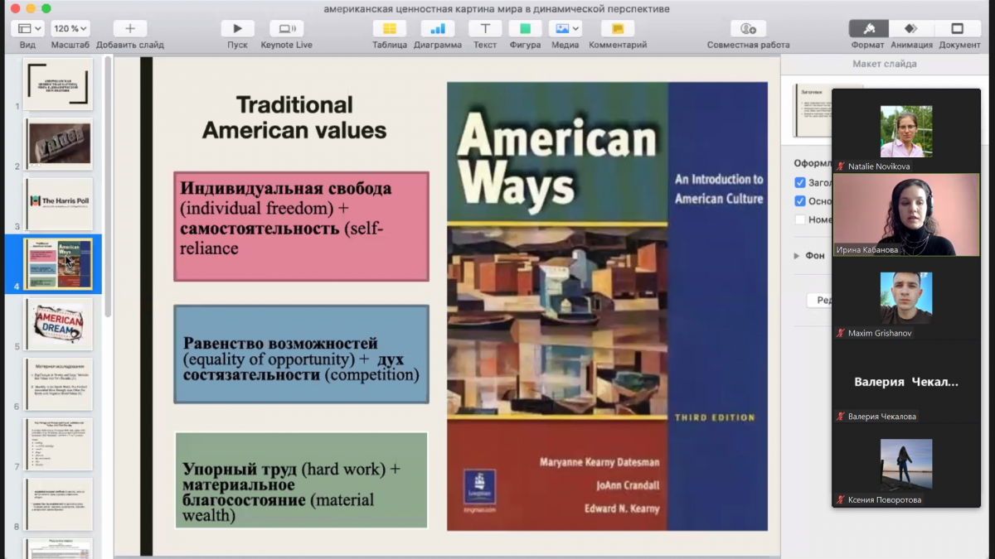Switch to the Документ tab
This screenshot has width=995, height=559.
(958, 29)
